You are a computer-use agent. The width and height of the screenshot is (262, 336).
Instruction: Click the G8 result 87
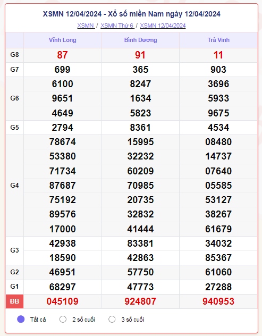[x=62, y=55]
